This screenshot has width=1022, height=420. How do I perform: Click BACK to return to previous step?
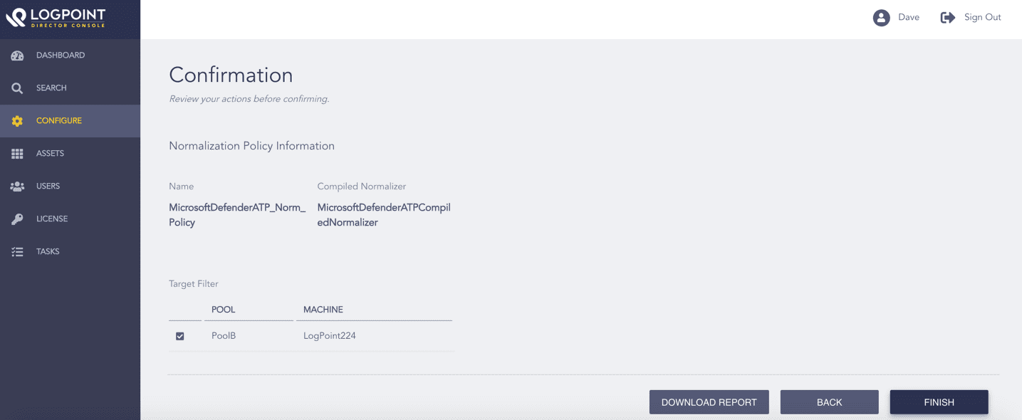coord(828,401)
